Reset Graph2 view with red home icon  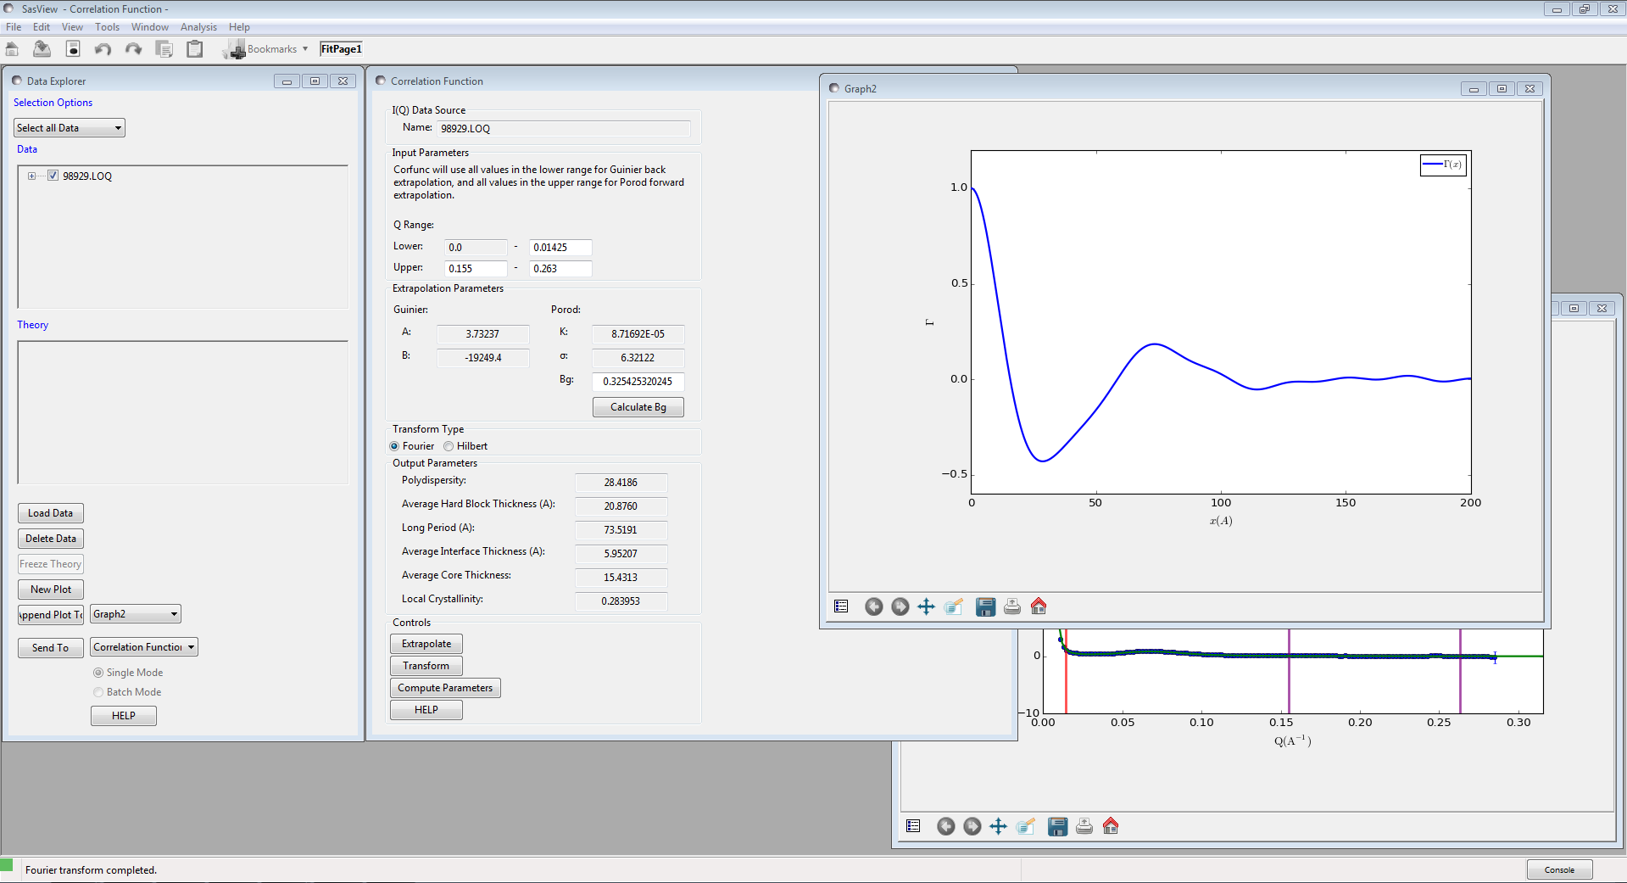coord(1039,606)
